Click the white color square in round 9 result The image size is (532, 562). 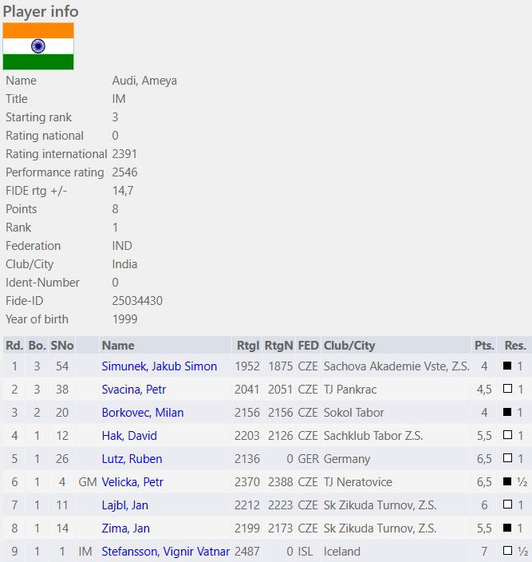click(507, 552)
